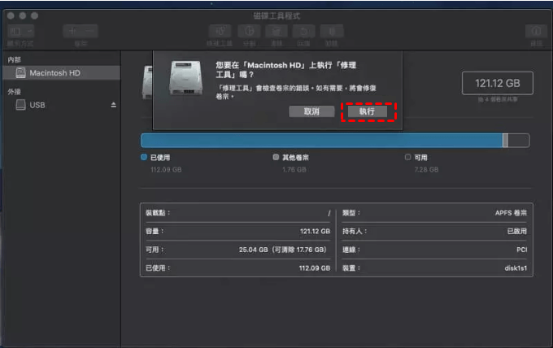This screenshot has height=348, width=553.
Task: Click the USB drive icon in the sidebar
Action: [x=21, y=105]
